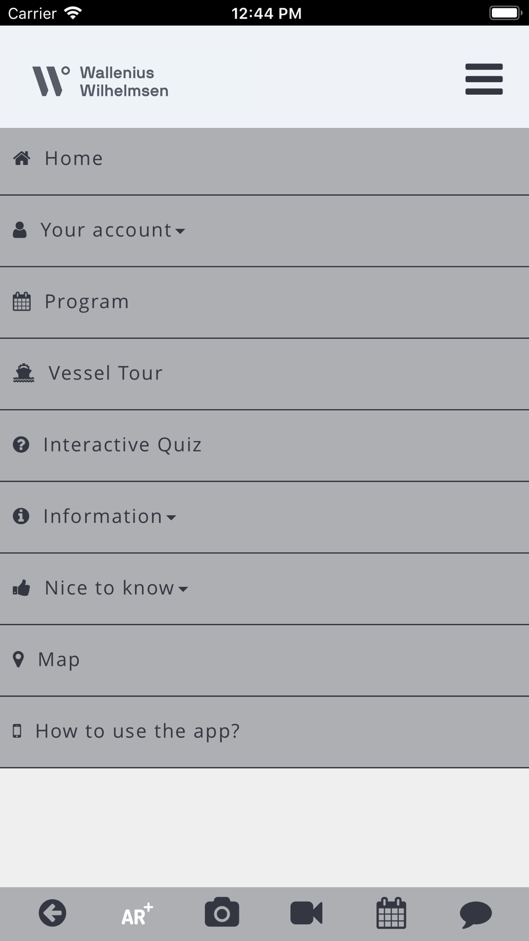Viewport: 529px width, 941px height.
Task: Tap the map pin icon
Action: click(19, 659)
